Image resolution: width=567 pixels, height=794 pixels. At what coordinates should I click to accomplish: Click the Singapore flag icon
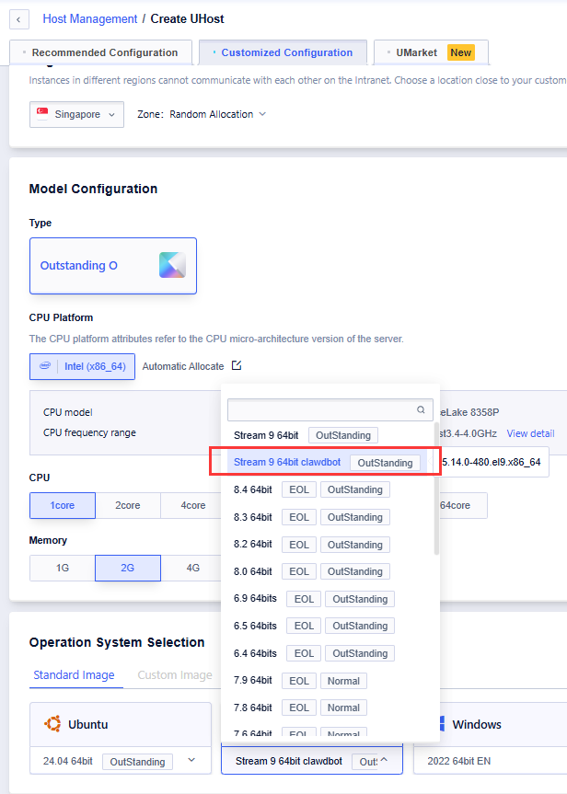[42, 114]
